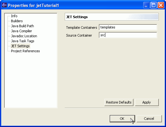Viewport: 166px width, 127px height.
Task: Click the Source Container text field
Action: click(128, 35)
